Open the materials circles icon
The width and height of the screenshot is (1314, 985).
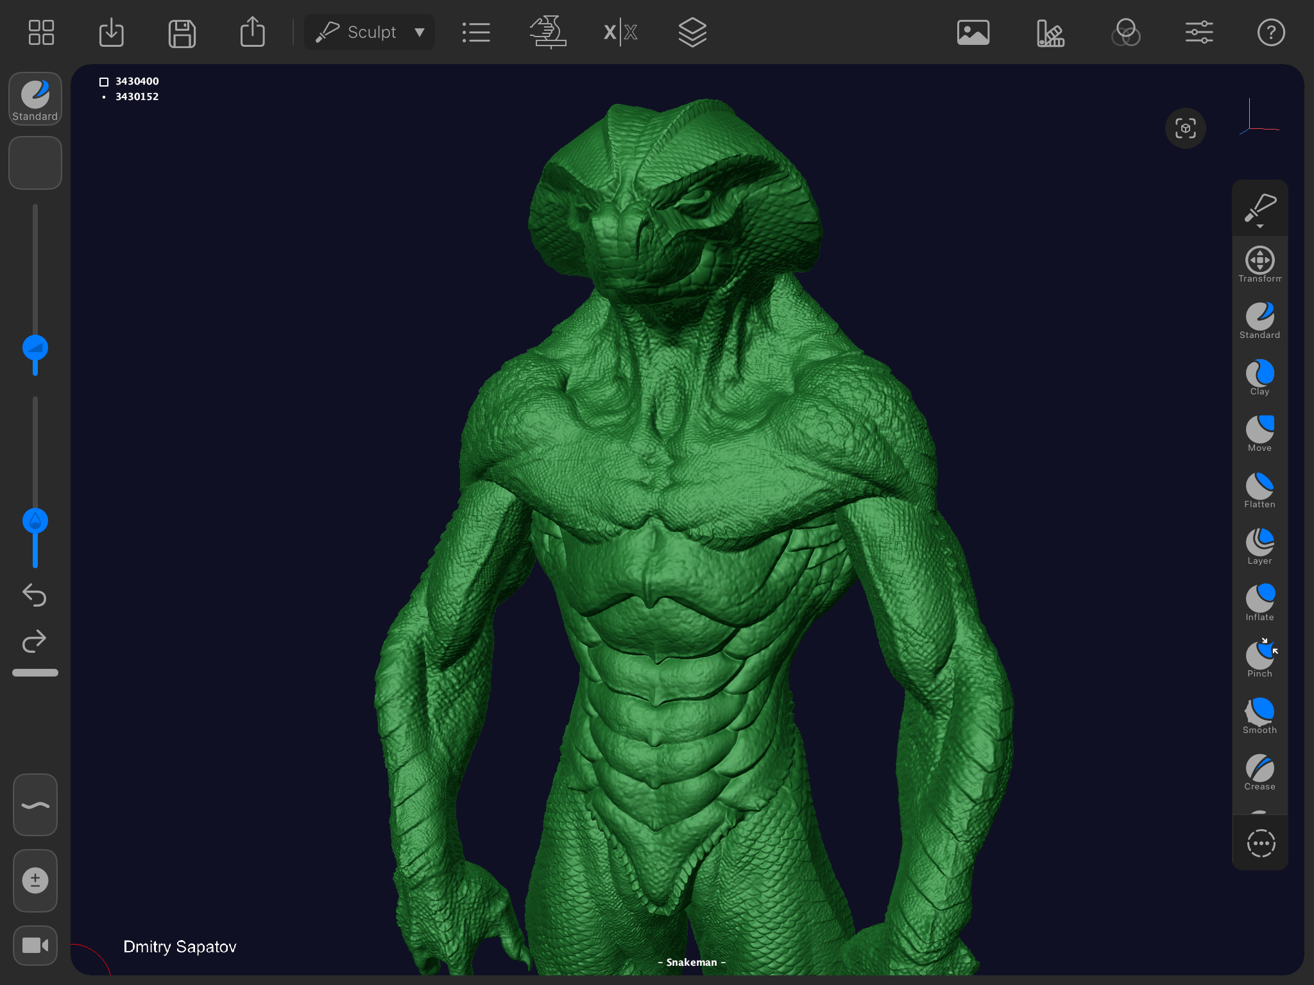click(x=1126, y=32)
